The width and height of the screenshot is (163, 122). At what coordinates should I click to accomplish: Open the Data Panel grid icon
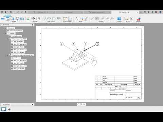(x=2, y=12)
